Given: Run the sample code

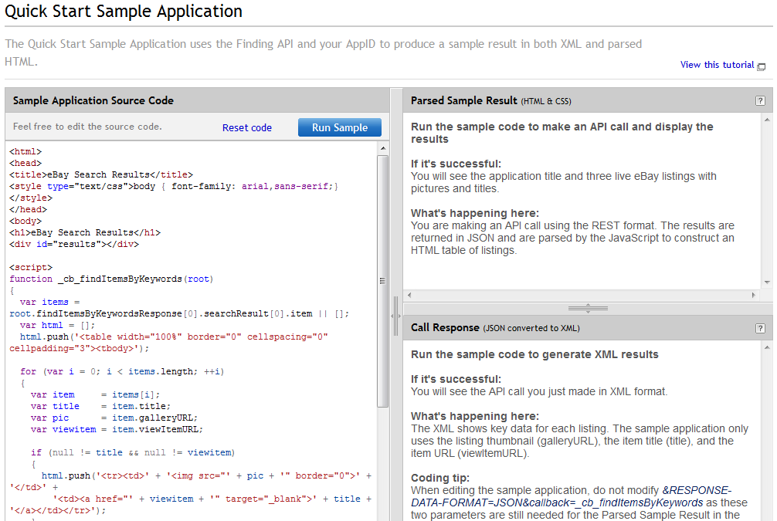Looking at the screenshot, I should click(x=339, y=128).
